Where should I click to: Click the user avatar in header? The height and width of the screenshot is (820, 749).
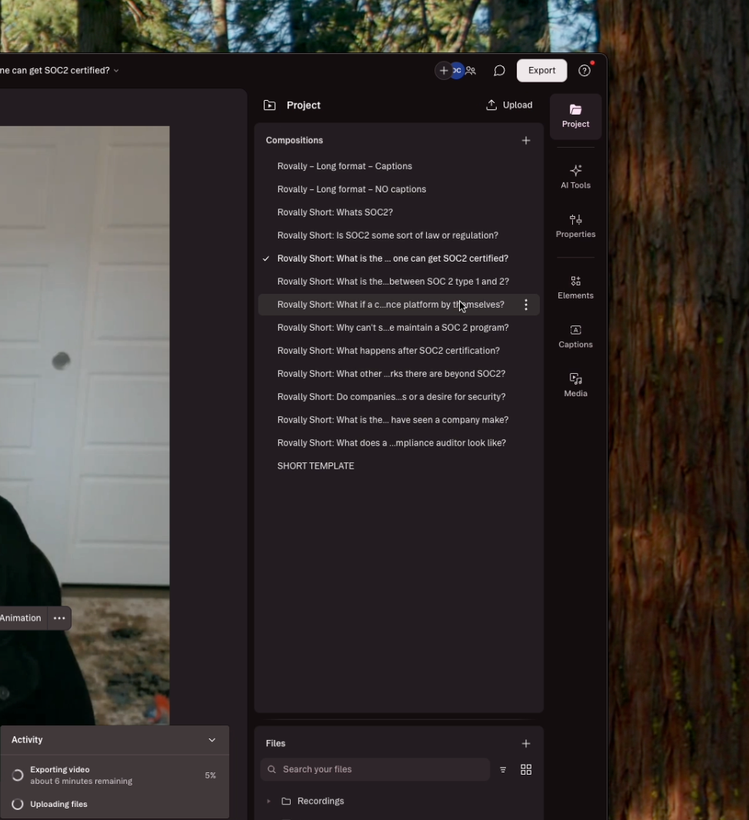point(458,71)
